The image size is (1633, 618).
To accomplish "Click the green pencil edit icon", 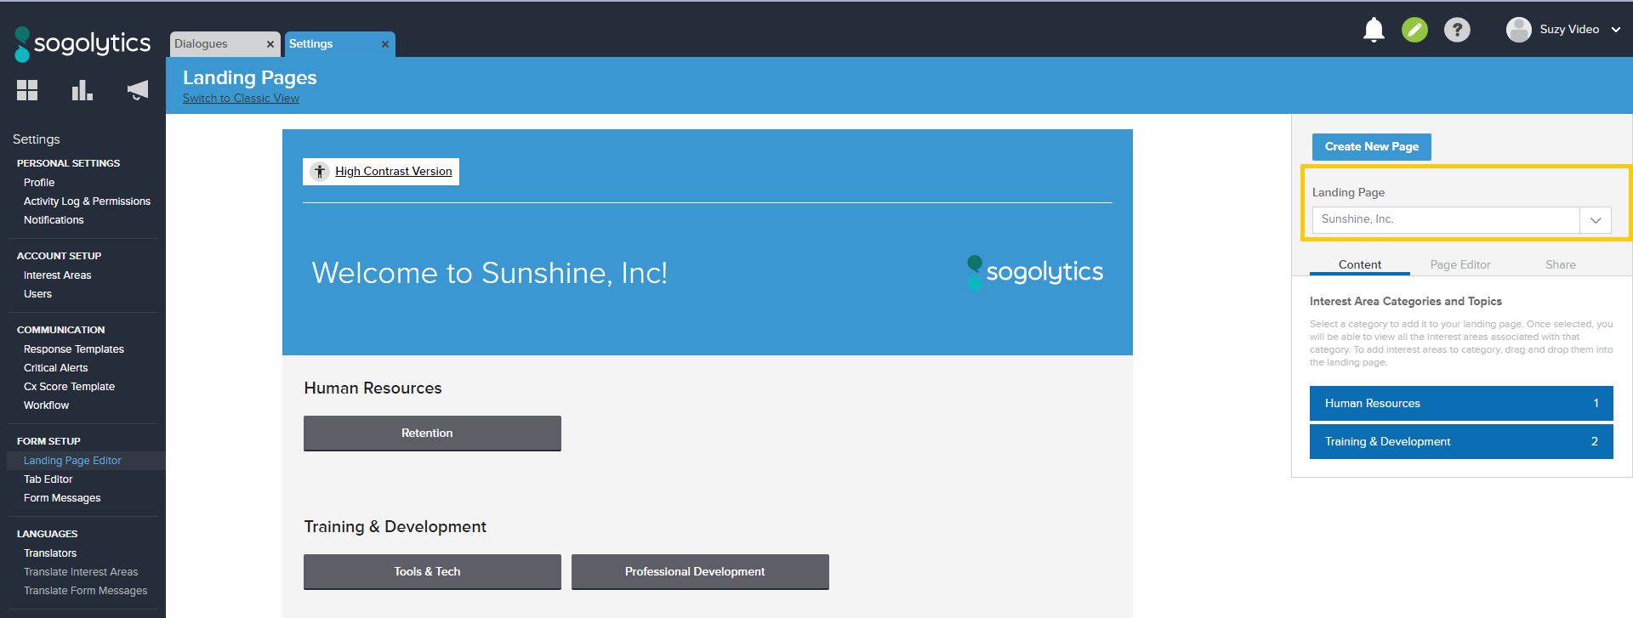I will coord(1414,30).
